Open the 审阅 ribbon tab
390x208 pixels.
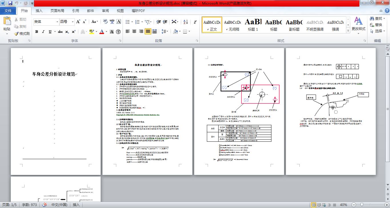point(105,11)
